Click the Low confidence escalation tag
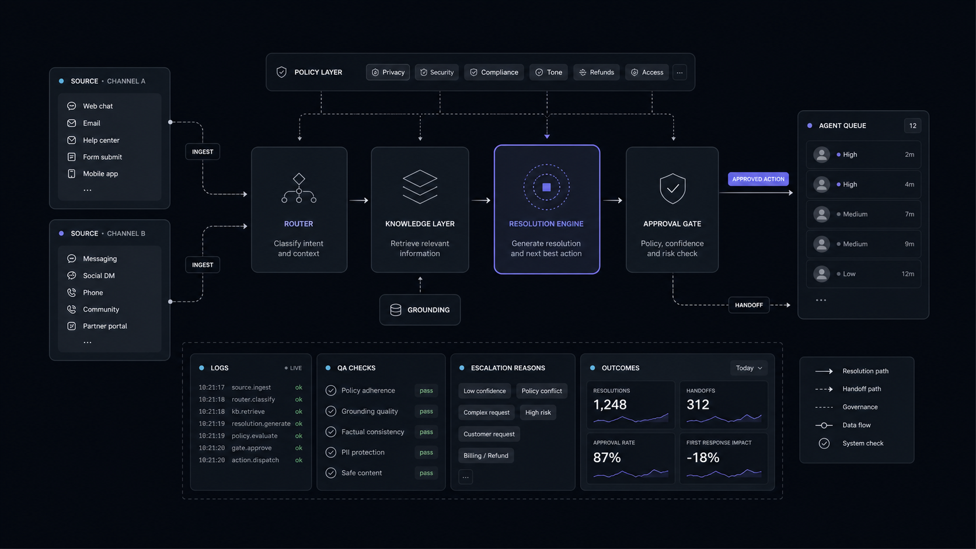The width and height of the screenshot is (976, 549). (x=484, y=391)
